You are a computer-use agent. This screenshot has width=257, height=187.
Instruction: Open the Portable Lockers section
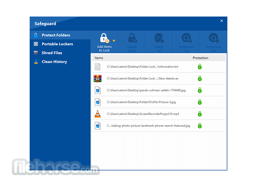click(60, 44)
